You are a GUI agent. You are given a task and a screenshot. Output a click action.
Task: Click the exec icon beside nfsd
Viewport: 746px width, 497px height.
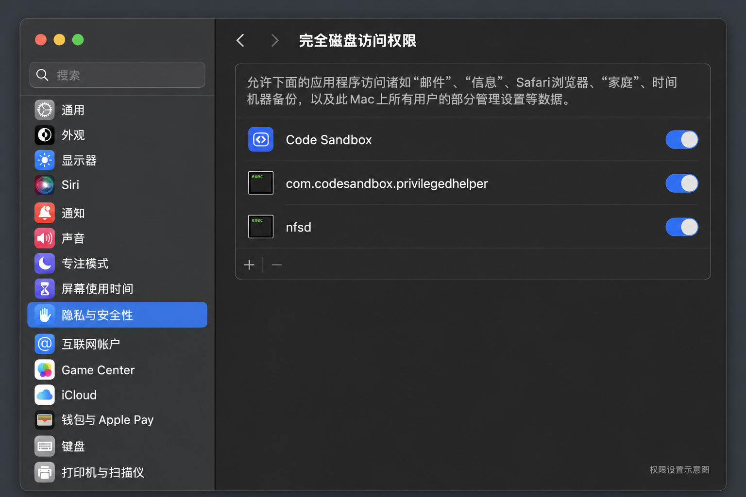pyautogui.click(x=261, y=227)
